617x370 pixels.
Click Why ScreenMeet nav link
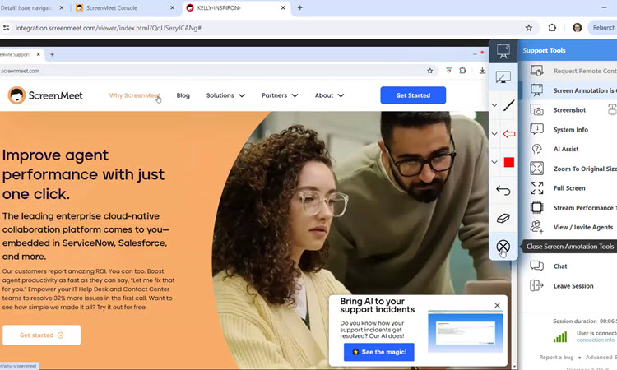(134, 95)
